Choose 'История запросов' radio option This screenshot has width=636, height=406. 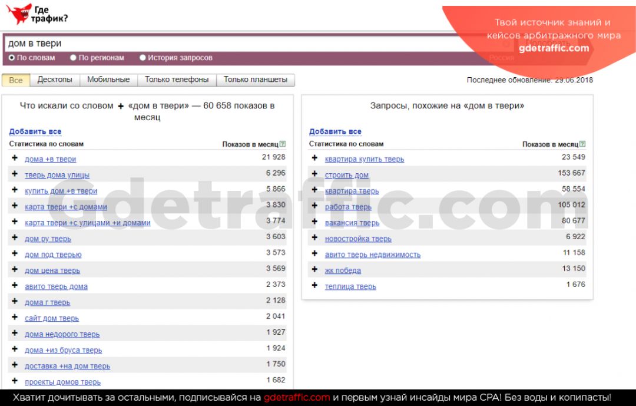[x=143, y=58]
